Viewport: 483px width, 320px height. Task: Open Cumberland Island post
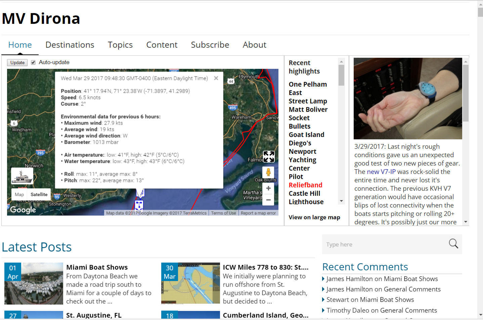[x=266, y=315]
